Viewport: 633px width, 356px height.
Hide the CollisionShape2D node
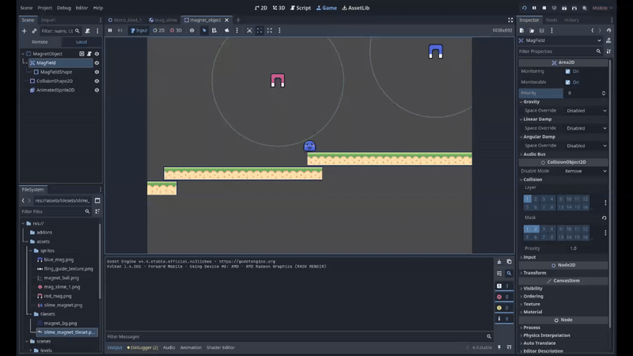(x=97, y=81)
